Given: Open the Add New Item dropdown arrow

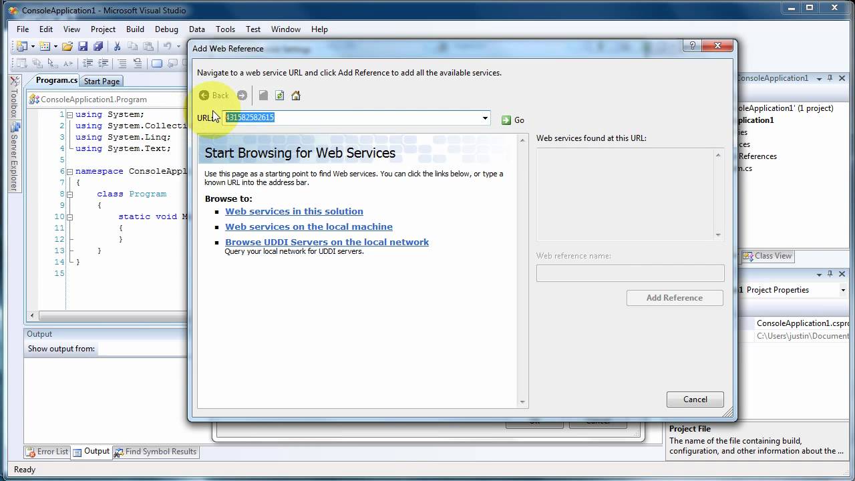Looking at the screenshot, I should click(55, 47).
